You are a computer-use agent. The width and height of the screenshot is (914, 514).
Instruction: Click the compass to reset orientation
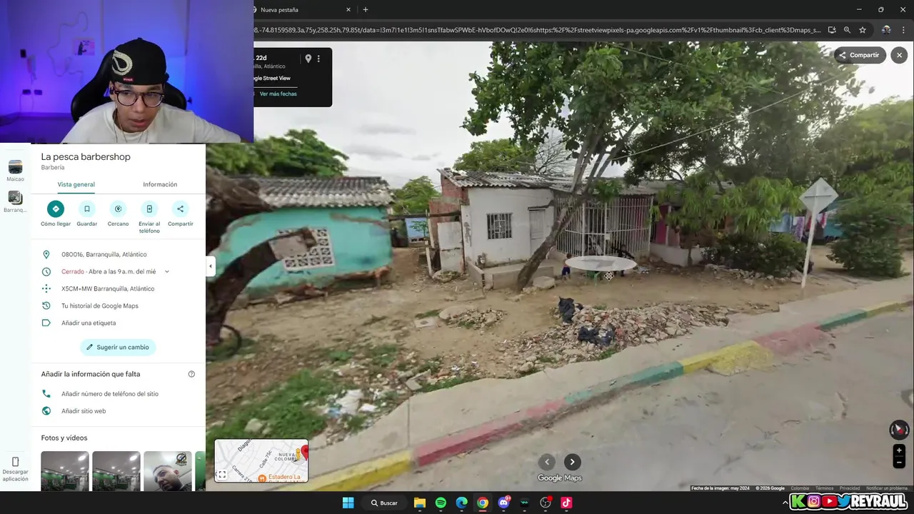tap(899, 430)
